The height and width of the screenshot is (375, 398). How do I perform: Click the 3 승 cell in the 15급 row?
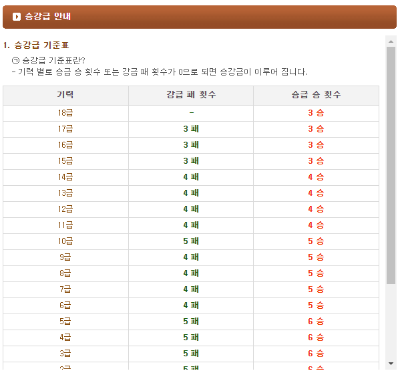pyautogui.click(x=316, y=161)
